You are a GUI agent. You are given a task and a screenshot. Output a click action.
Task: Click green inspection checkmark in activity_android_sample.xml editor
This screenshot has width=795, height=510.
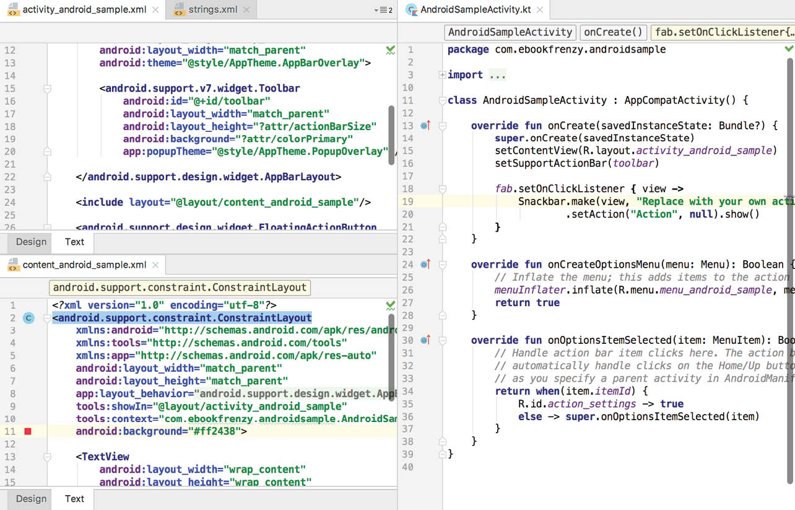(x=391, y=50)
